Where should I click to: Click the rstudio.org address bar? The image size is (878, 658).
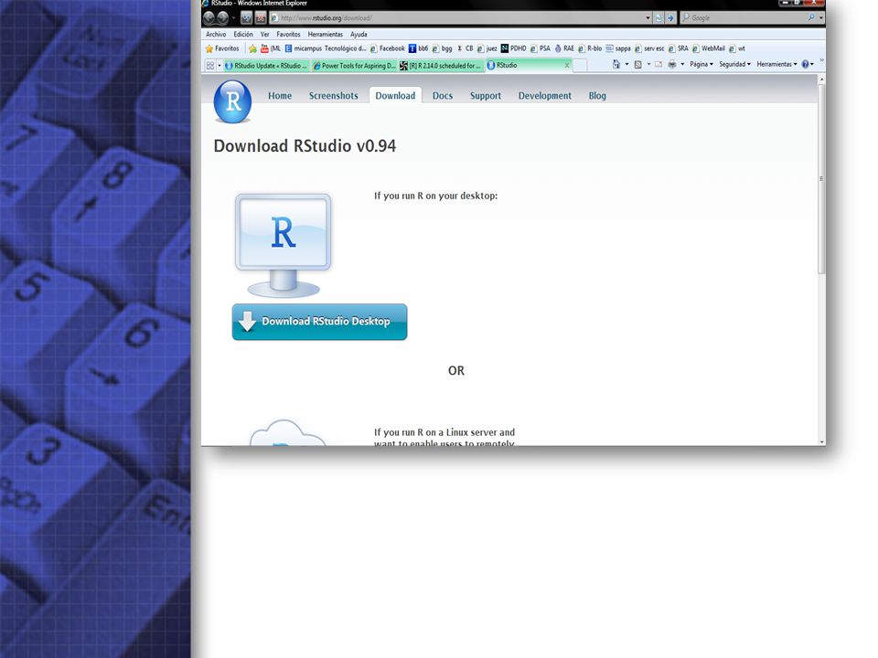[x=459, y=18]
